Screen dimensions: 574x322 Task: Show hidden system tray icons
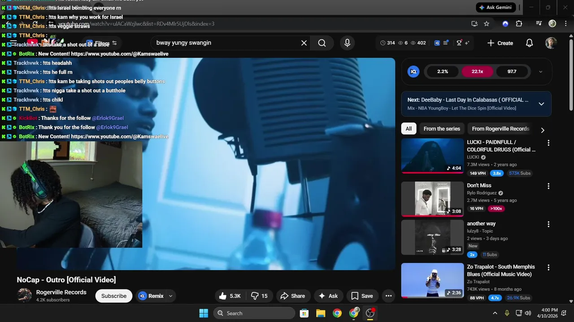495,313
